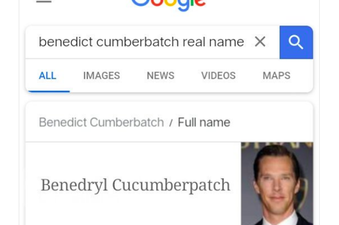
Task: Switch to the MAPS tab
Action: [276, 76]
